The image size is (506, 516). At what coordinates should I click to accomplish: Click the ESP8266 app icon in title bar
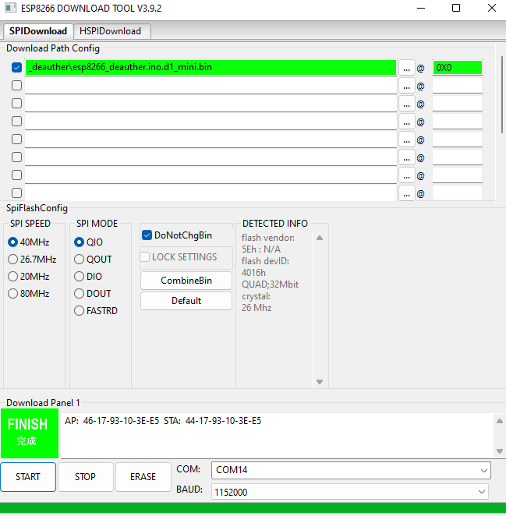click(x=11, y=8)
